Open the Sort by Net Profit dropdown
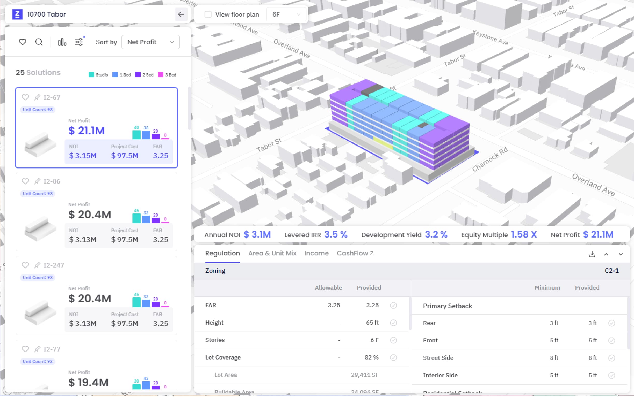 click(x=150, y=42)
